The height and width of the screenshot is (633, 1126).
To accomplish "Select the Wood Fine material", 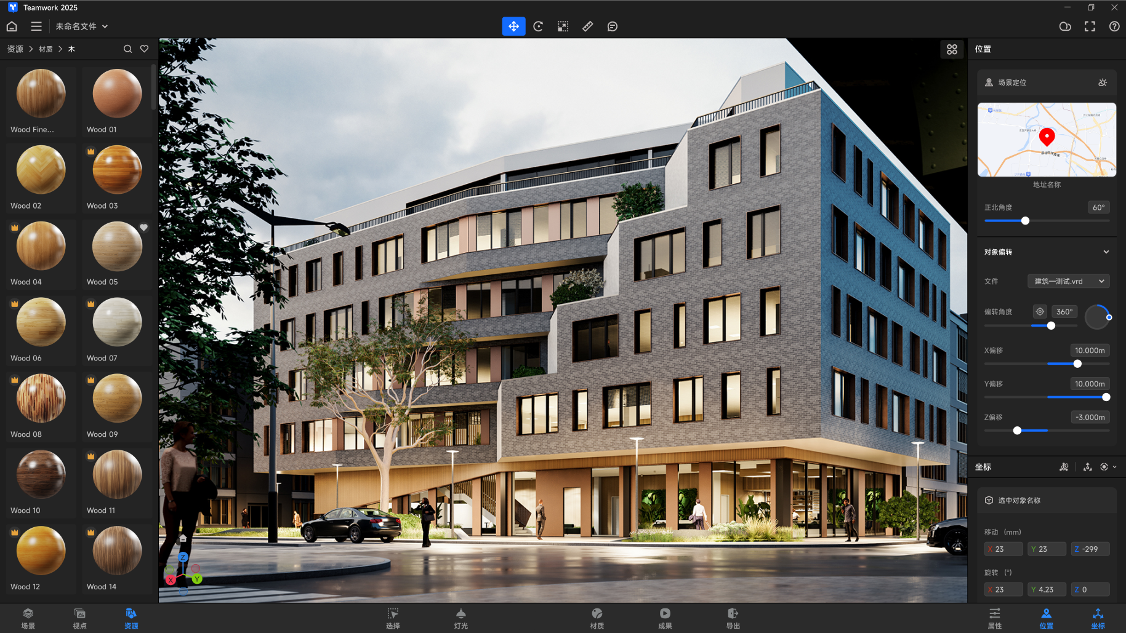I will (41, 101).
